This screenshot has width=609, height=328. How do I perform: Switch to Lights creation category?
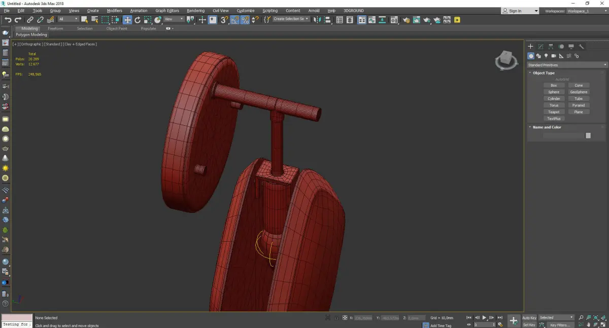click(546, 56)
